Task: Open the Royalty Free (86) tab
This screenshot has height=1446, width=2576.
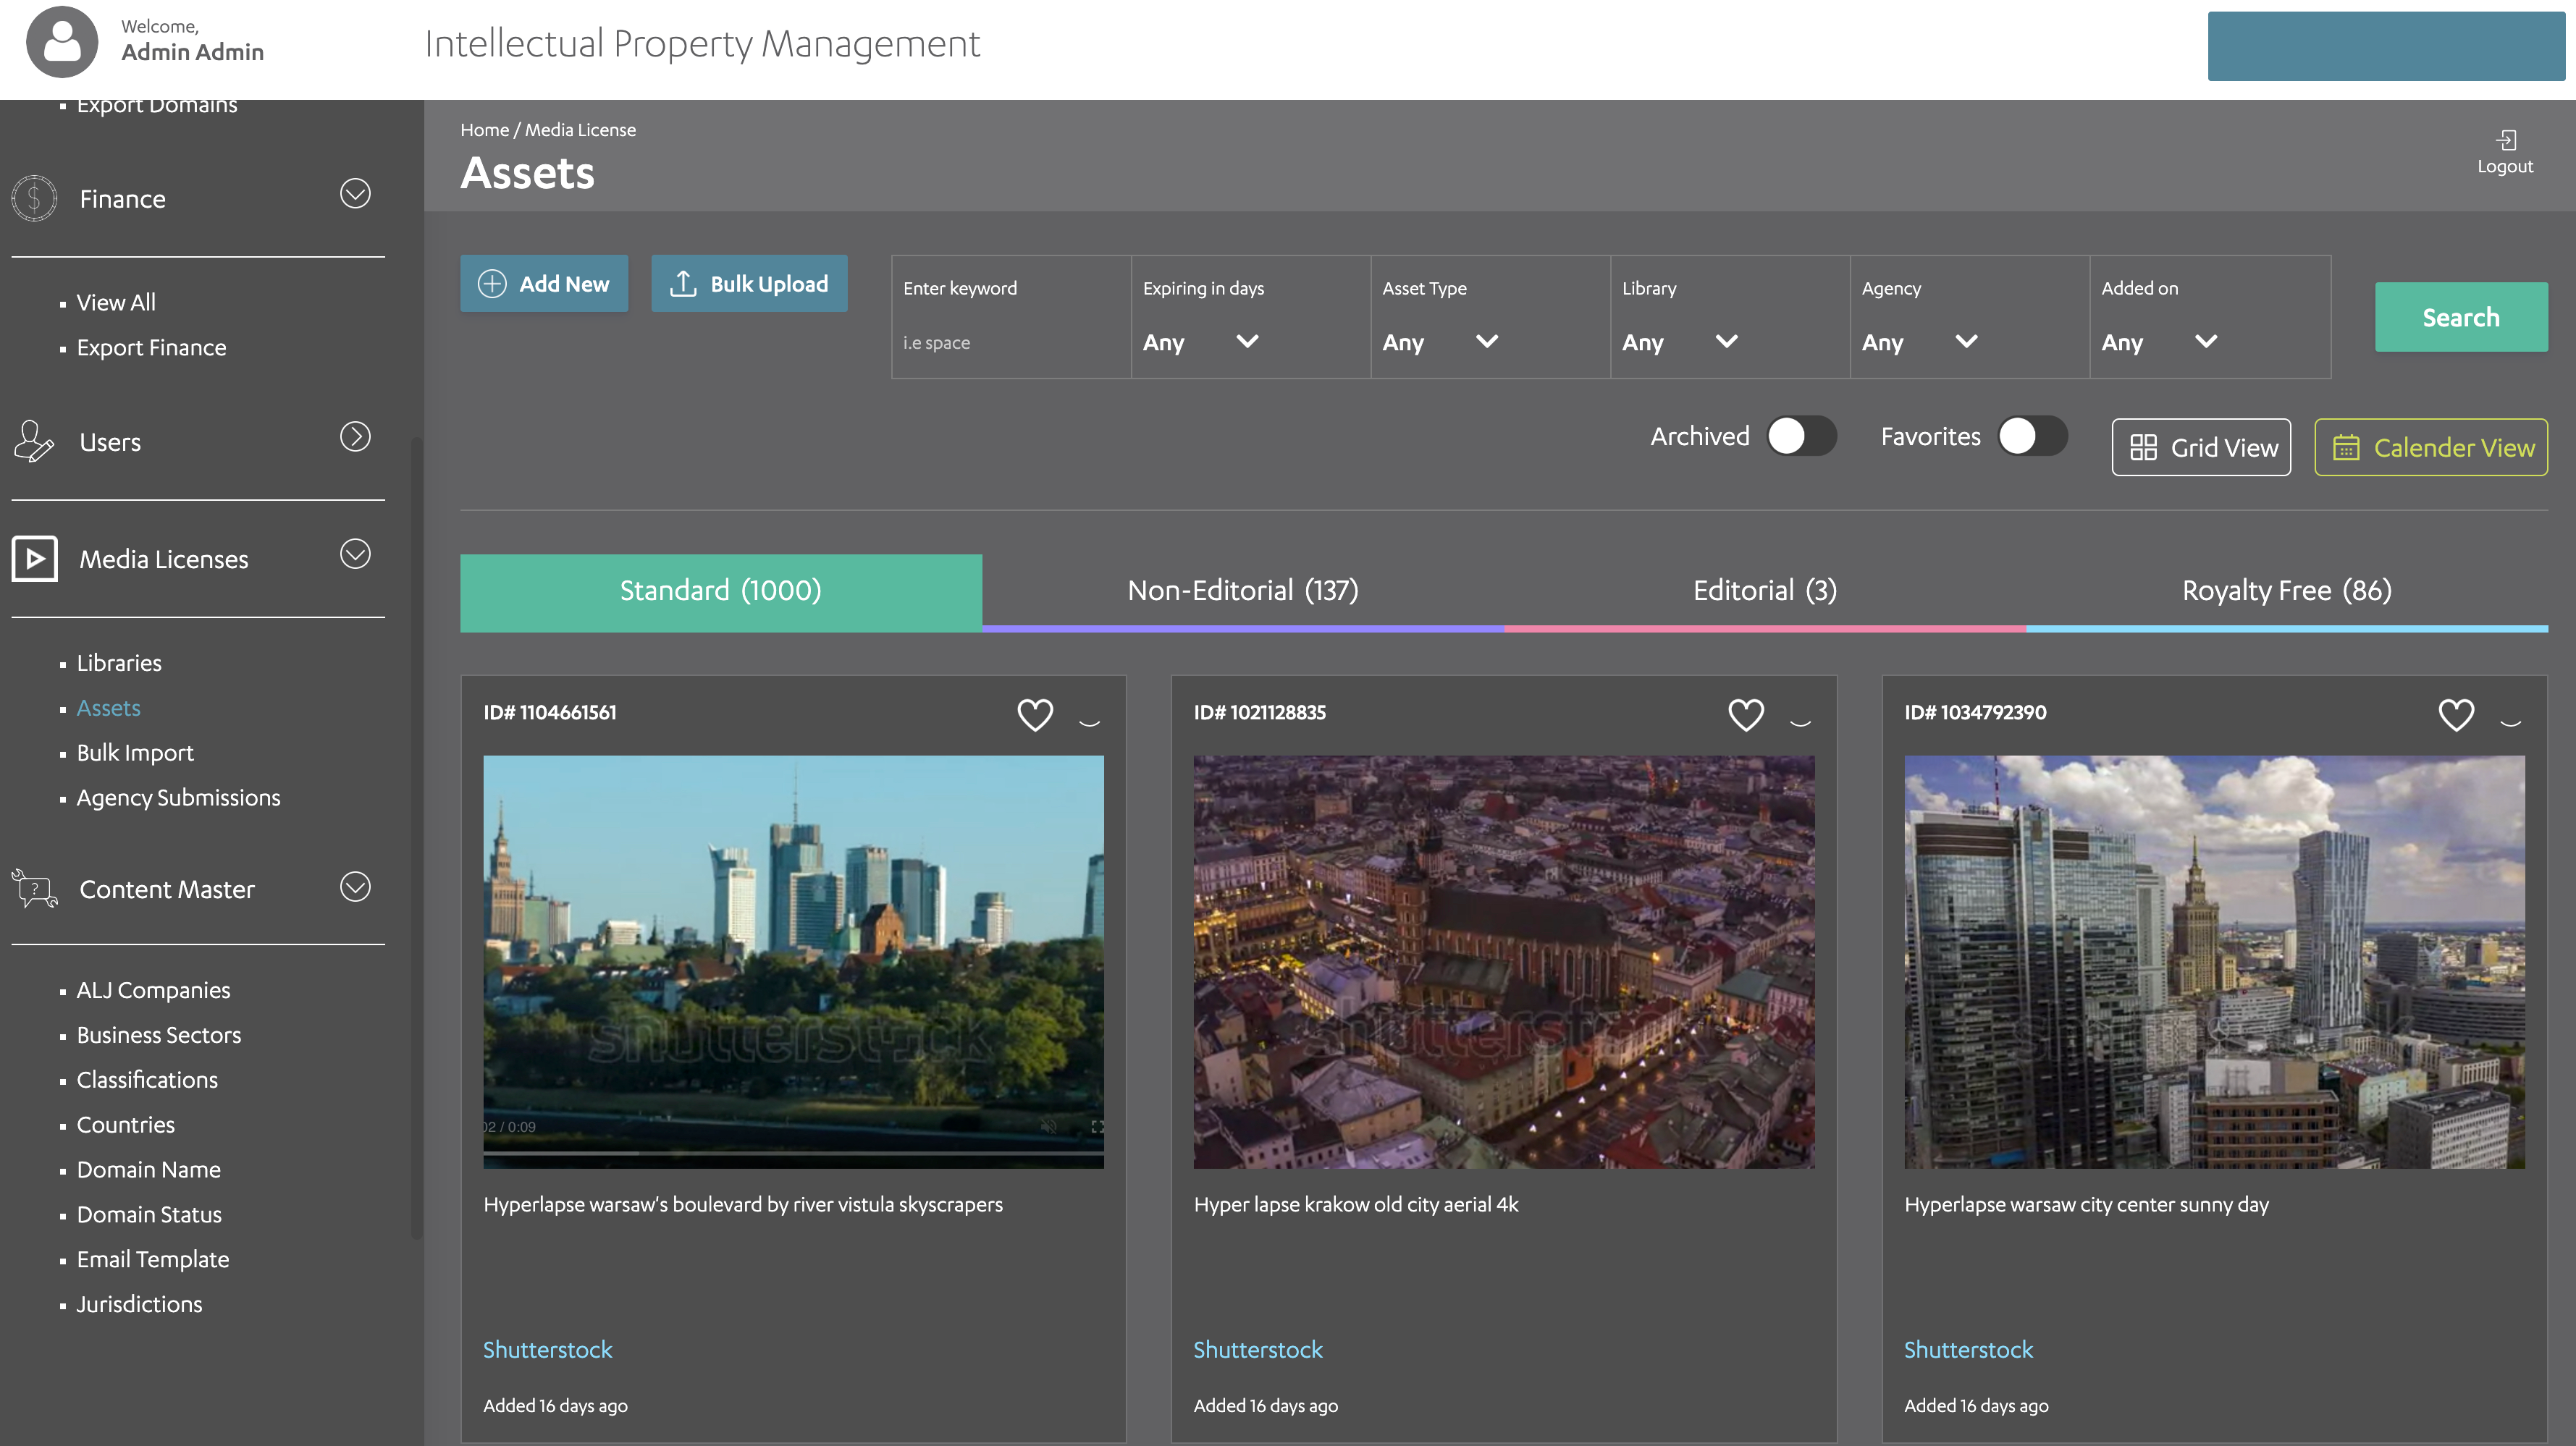Action: coord(2286,591)
